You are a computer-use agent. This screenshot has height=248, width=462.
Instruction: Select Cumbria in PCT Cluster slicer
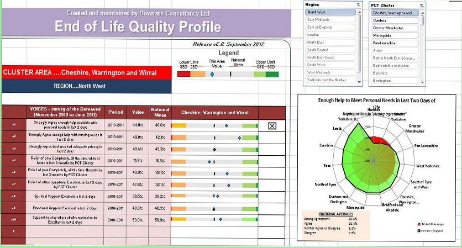[393, 19]
